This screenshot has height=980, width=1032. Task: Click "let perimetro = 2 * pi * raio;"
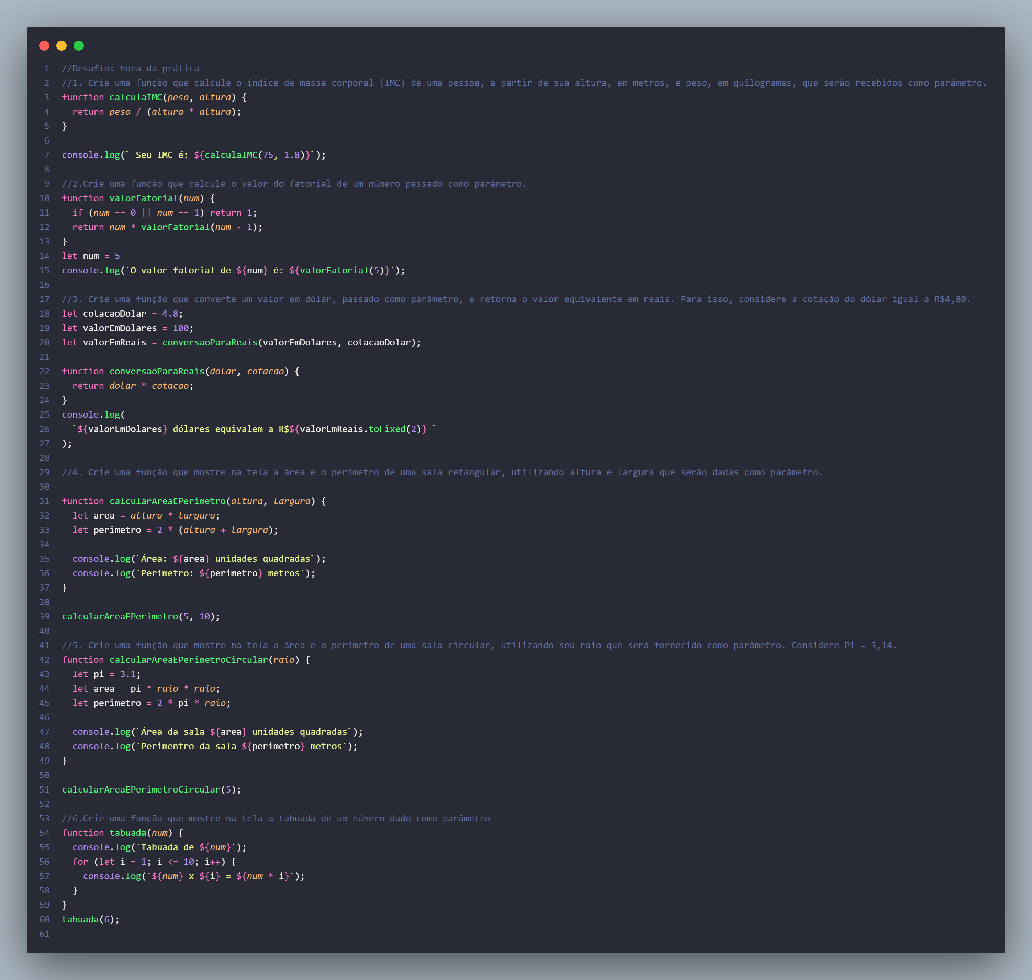coord(152,703)
